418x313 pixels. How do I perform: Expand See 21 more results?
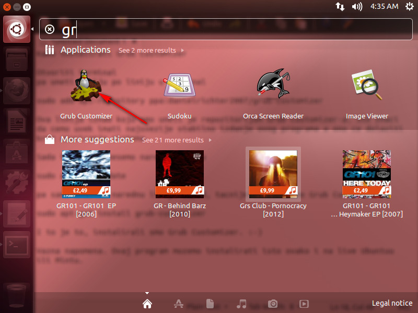[x=177, y=140]
